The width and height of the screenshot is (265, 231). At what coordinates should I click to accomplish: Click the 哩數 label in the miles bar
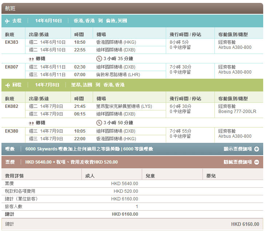tap(10, 149)
